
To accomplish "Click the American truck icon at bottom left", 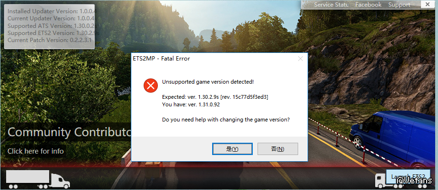I will point(38,180).
